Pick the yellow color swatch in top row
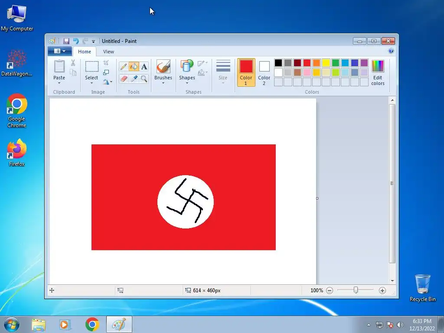444x333 pixels. (326, 63)
